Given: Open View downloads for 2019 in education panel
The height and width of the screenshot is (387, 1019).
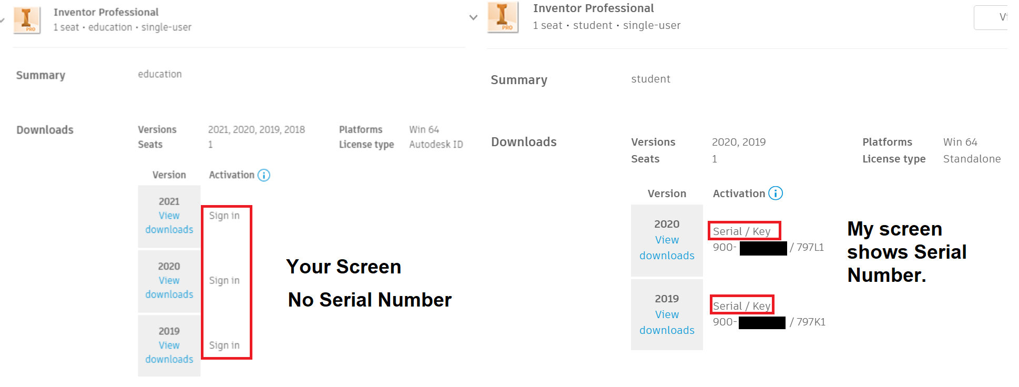Looking at the screenshot, I should (169, 352).
